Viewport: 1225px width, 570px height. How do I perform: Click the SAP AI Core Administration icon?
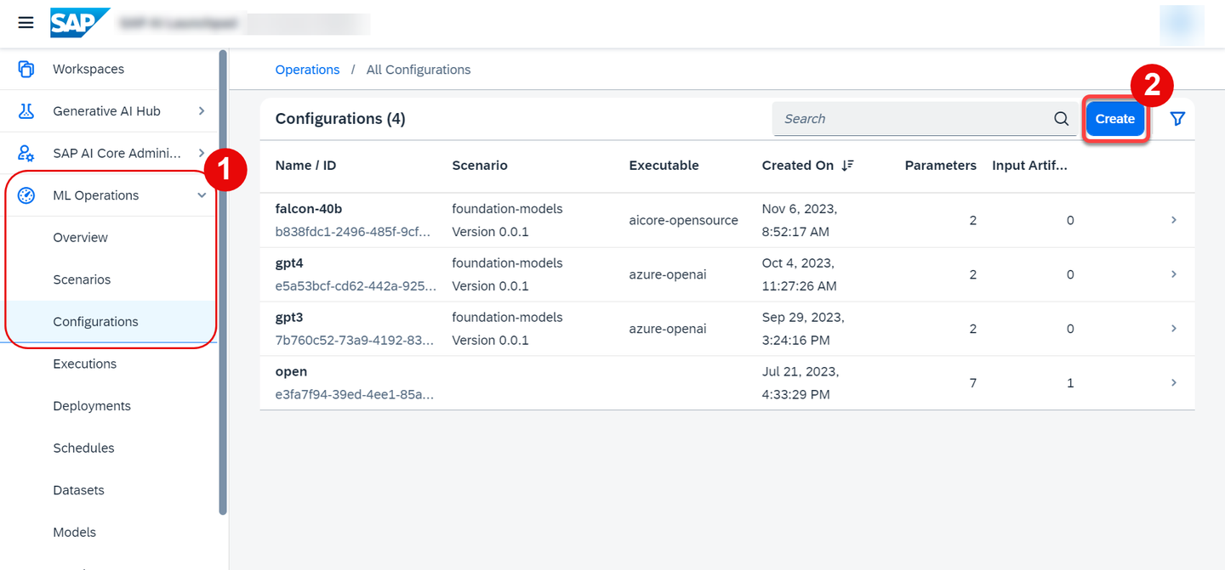[x=26, y=153]
